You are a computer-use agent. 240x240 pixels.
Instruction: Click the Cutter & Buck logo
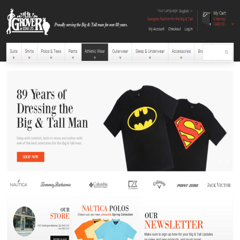[133, 185]
